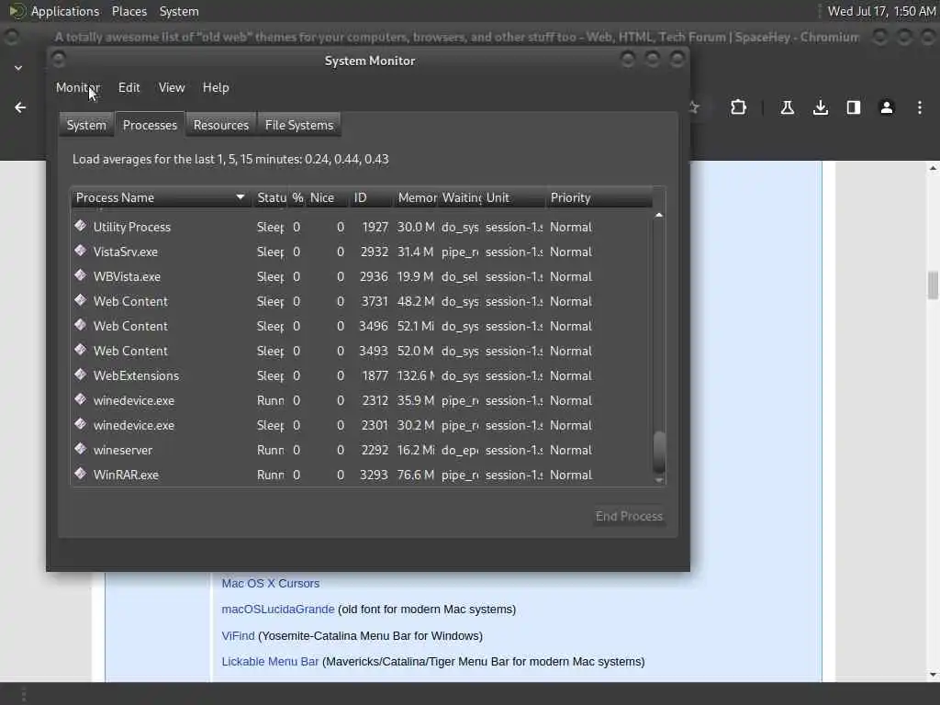Viewport: 940px width, 705px height.
Task: Open the System menu in top panel
Action: 179,11
